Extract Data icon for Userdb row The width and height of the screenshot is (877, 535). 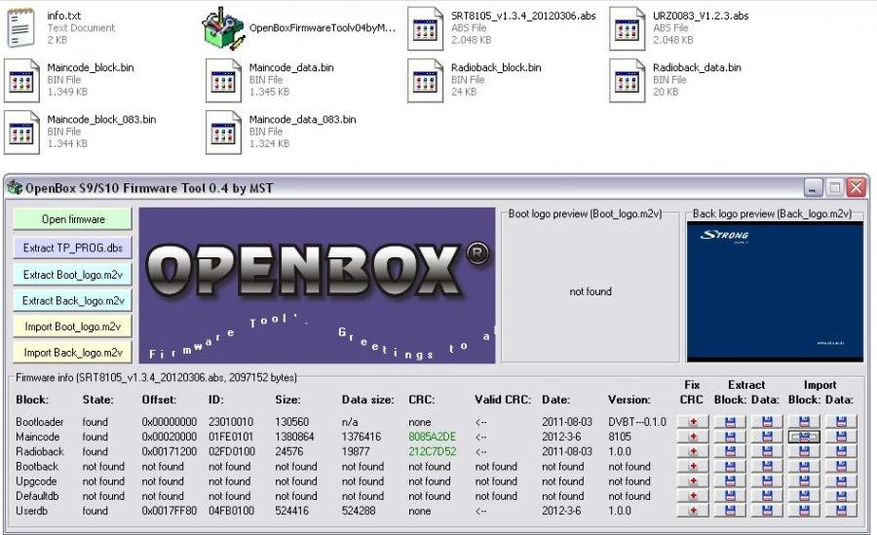pyautogui.click(x=767, y=510)
